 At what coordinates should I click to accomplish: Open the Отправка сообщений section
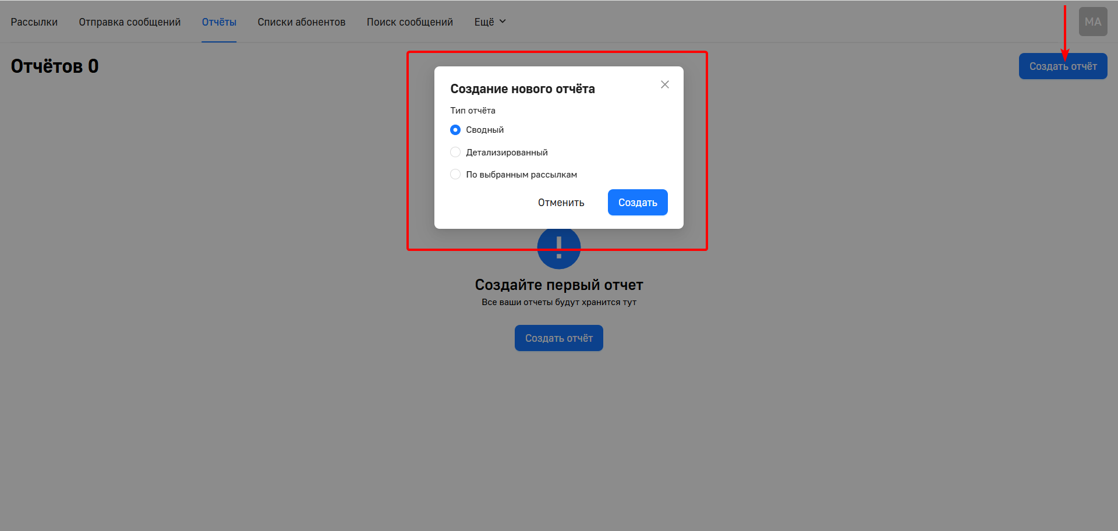pos(129,22)
